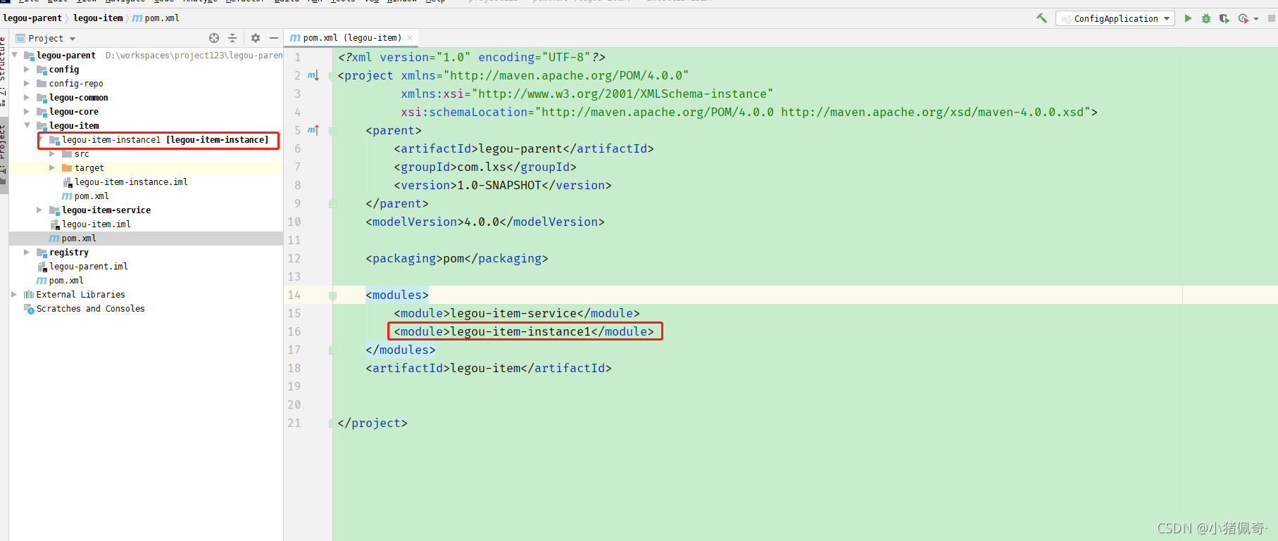The height and width of the screenshot is (541, 1278).
Task: Click the groupId com.lxs line
Action: [485, 167]
